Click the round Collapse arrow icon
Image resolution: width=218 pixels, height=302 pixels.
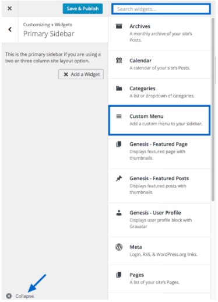(x=9, y=296)
